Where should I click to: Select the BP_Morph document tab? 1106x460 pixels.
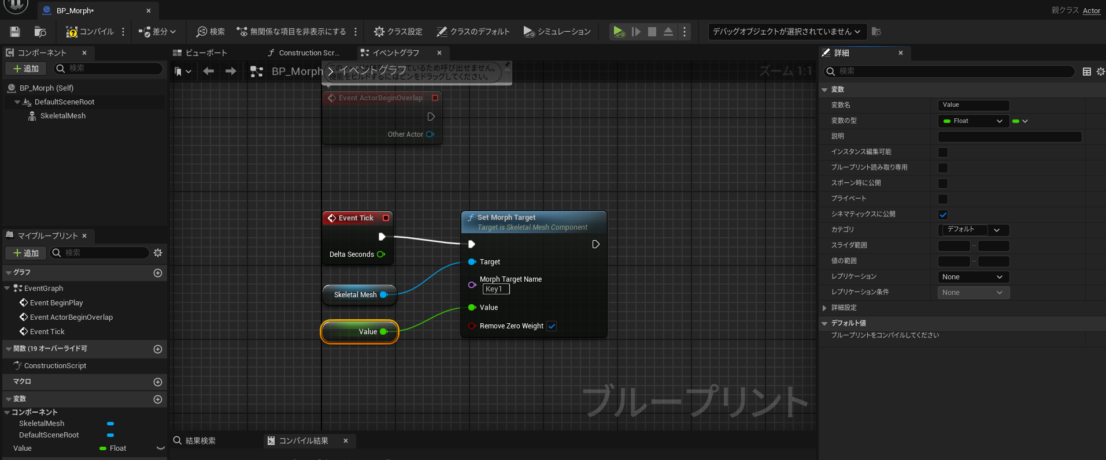pos(75,10)
